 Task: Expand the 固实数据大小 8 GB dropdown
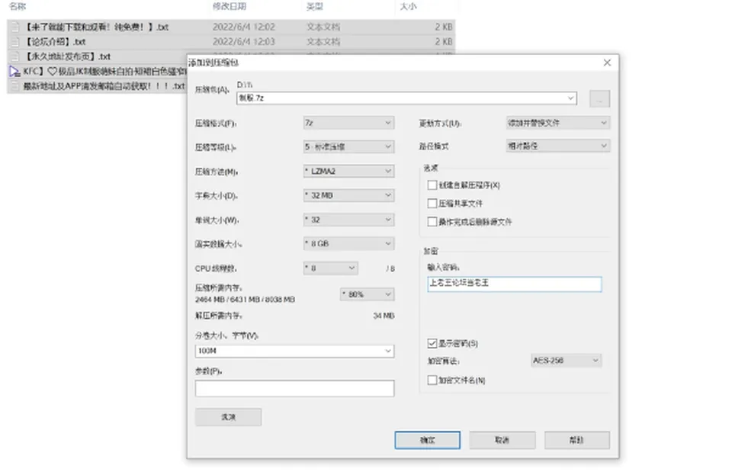[348, 243]
